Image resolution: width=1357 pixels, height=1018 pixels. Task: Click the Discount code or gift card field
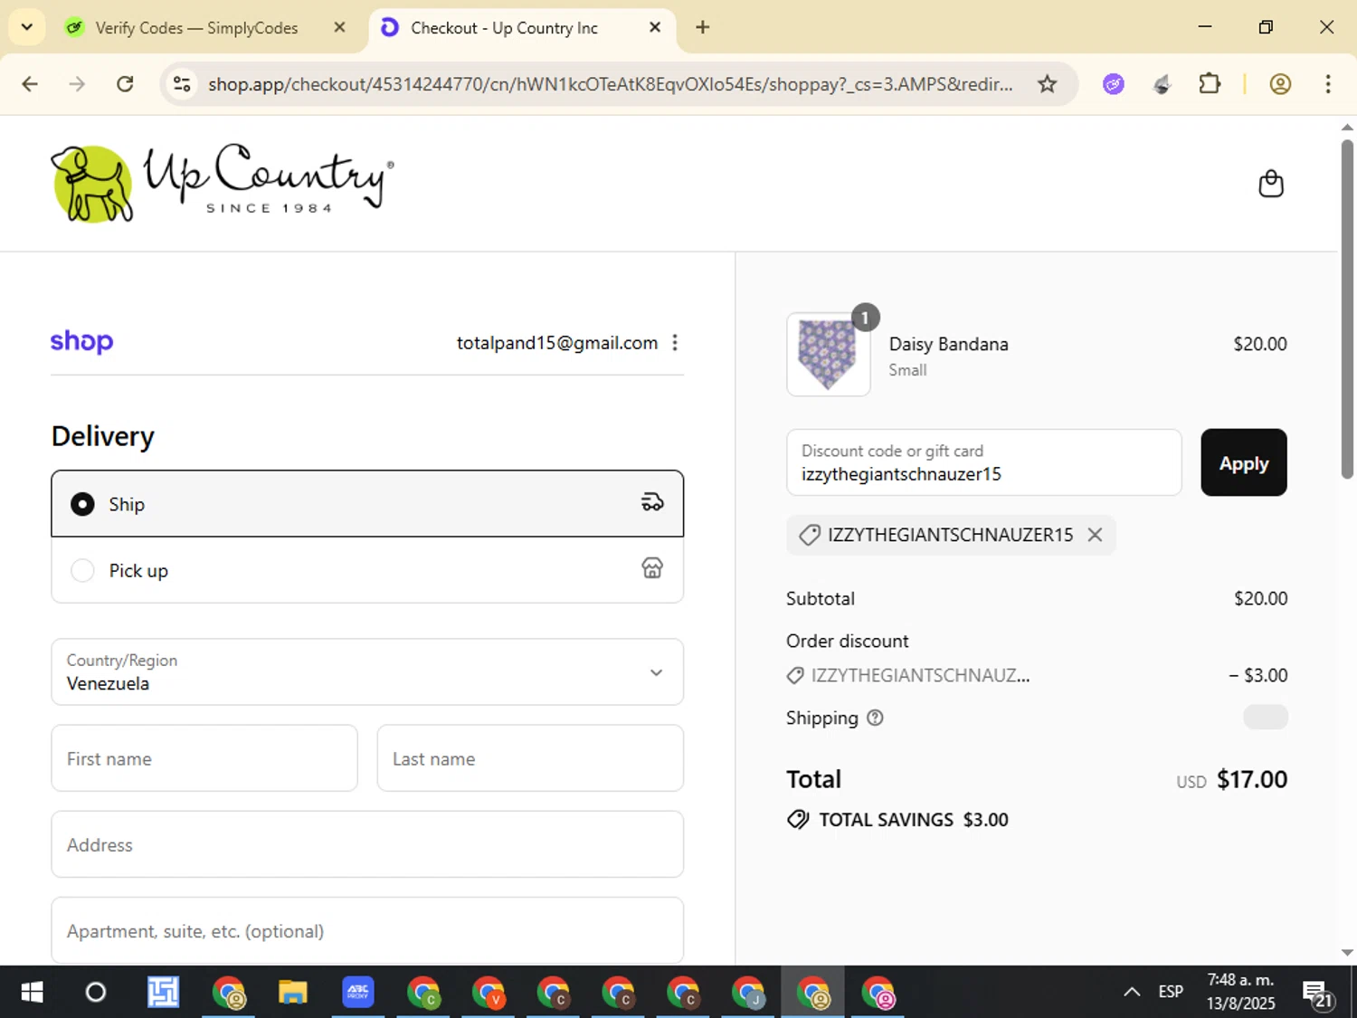(x=984, y=462)
